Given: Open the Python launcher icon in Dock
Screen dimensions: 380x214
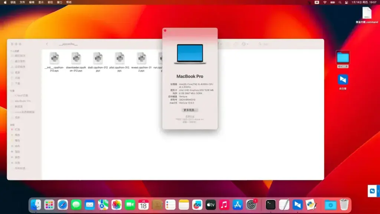Looking at the screenshot, I should [x=311, y=205].
